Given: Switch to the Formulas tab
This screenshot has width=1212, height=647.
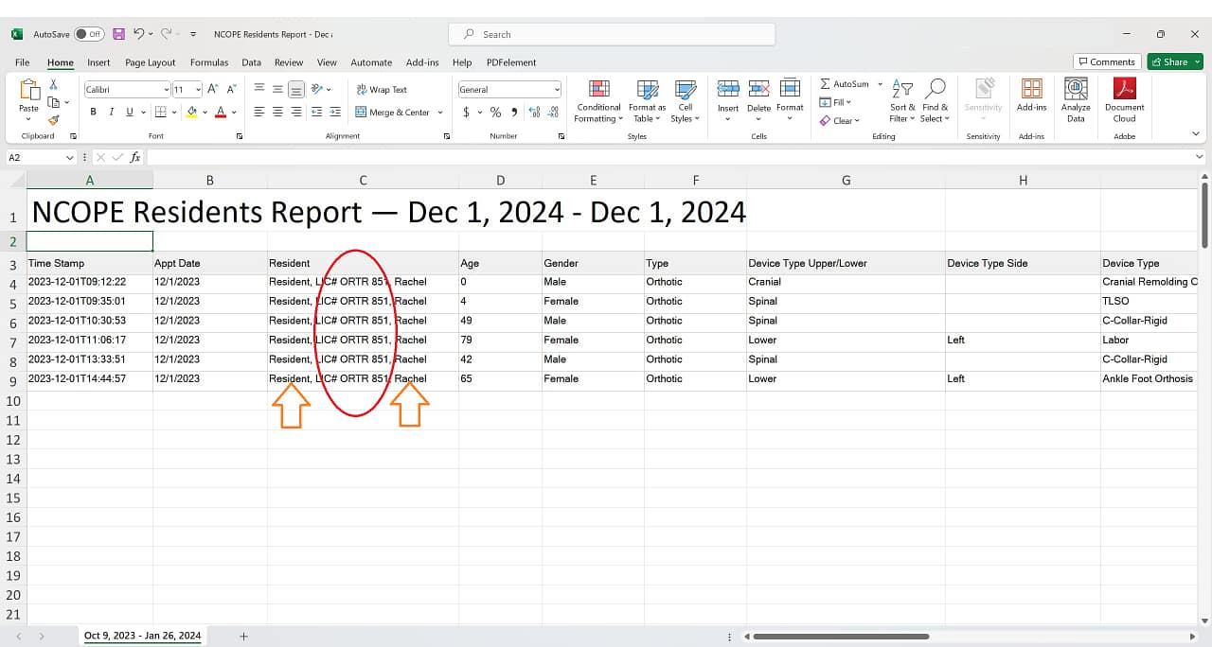Looking at the screenshot, I should click(x=208, y=62).
